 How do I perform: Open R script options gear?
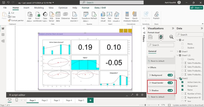137,95
